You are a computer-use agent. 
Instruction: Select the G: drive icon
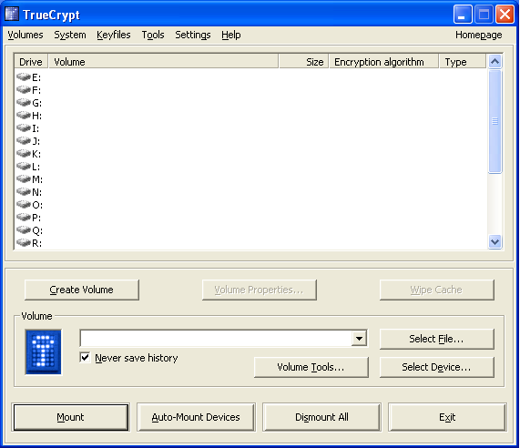[24, 103]
